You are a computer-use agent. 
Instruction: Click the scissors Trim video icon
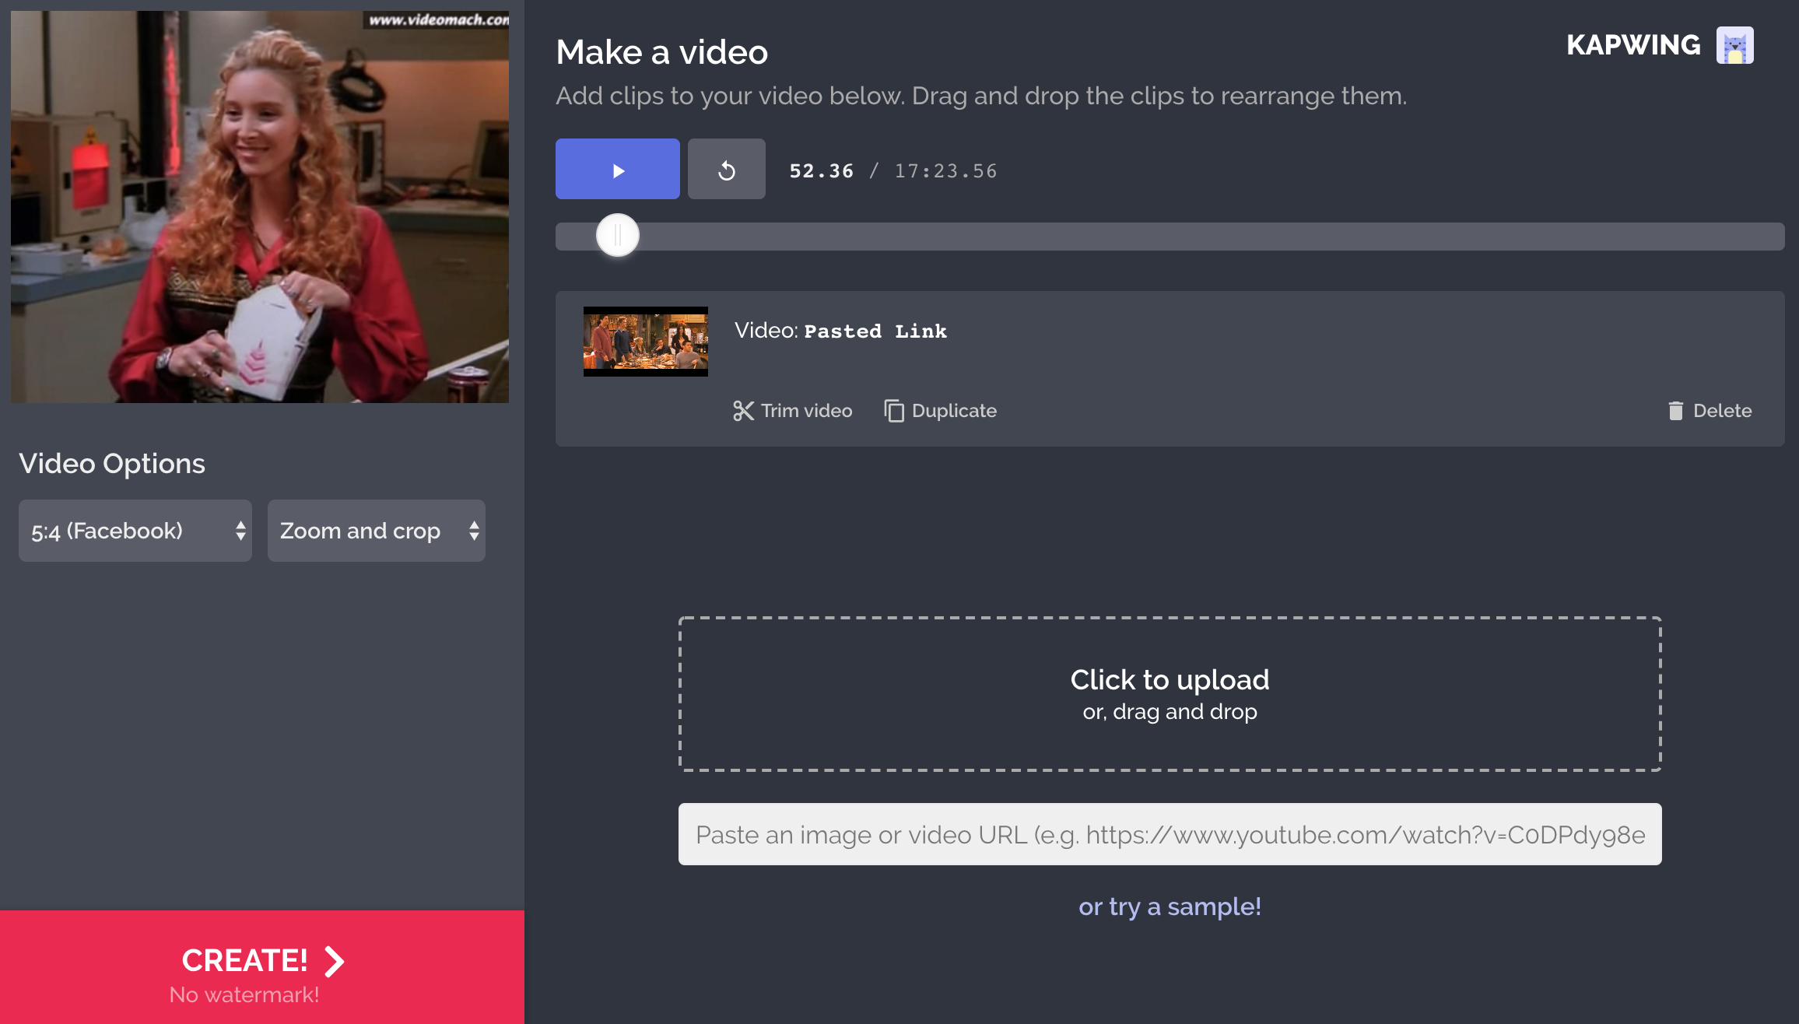point(743,411)
